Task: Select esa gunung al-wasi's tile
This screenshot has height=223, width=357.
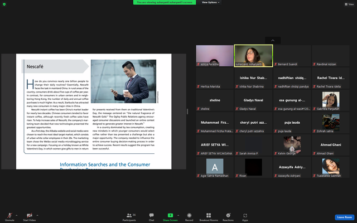Action: coord(292,100)
